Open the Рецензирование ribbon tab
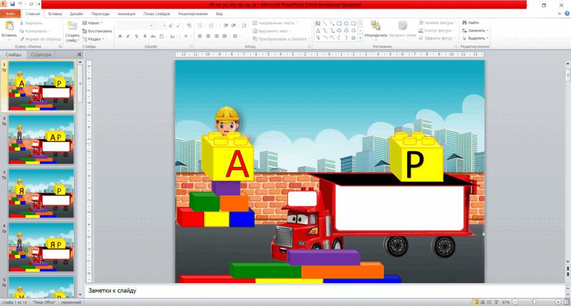571x306 pixels. (x=193, y=14)
